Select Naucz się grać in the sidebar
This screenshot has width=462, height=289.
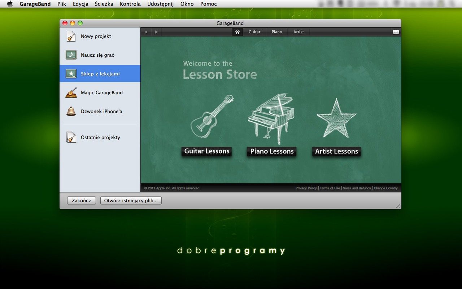coord(100,55)
